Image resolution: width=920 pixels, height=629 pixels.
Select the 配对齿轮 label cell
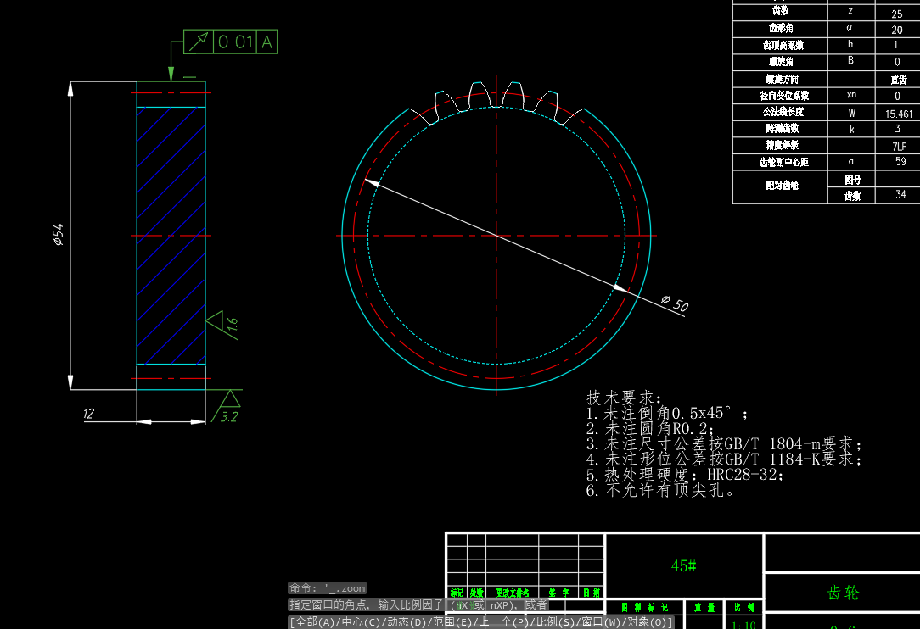click(780, 187)
